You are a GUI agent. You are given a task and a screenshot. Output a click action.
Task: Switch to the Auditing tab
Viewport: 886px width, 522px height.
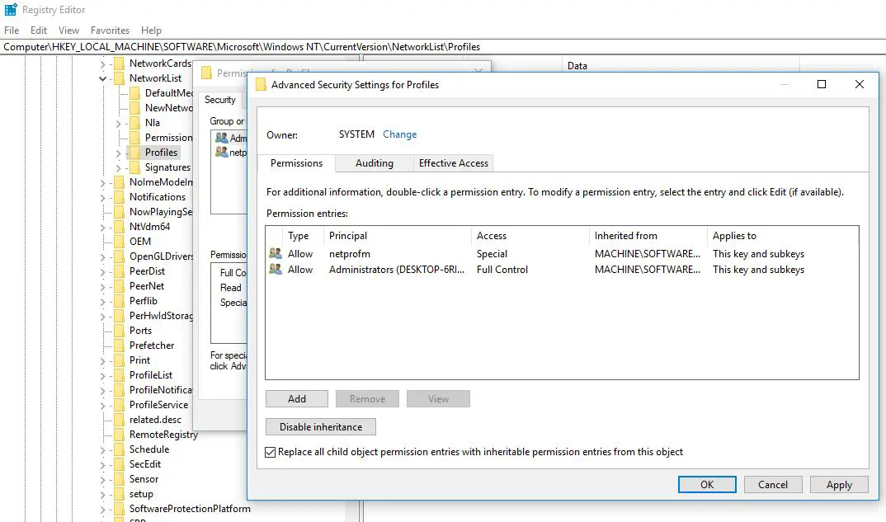374,163
